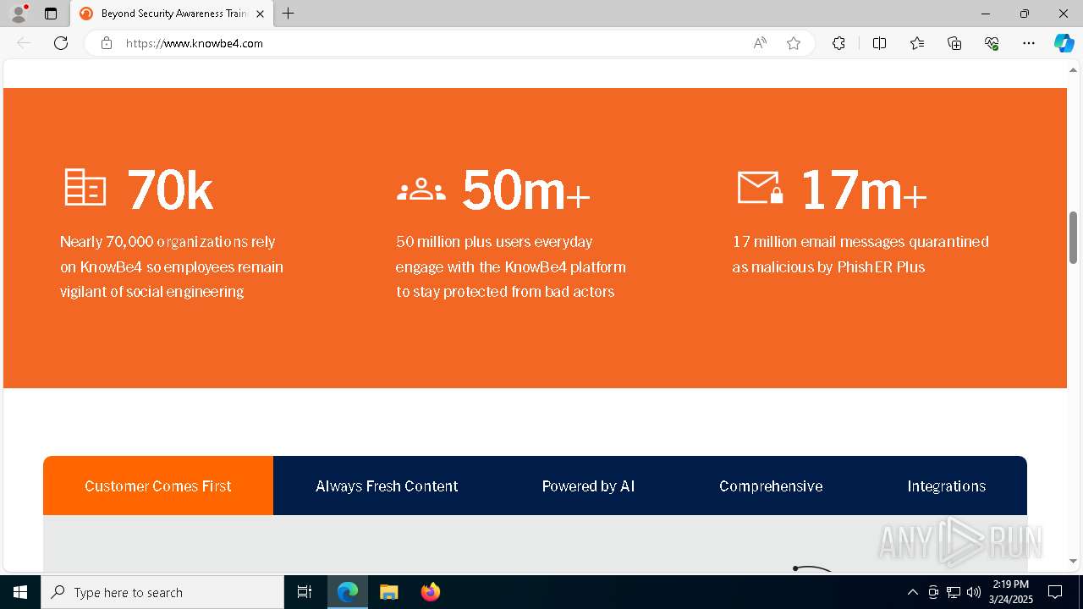Switch to Always Fresh Content tab

click(387, 486)
